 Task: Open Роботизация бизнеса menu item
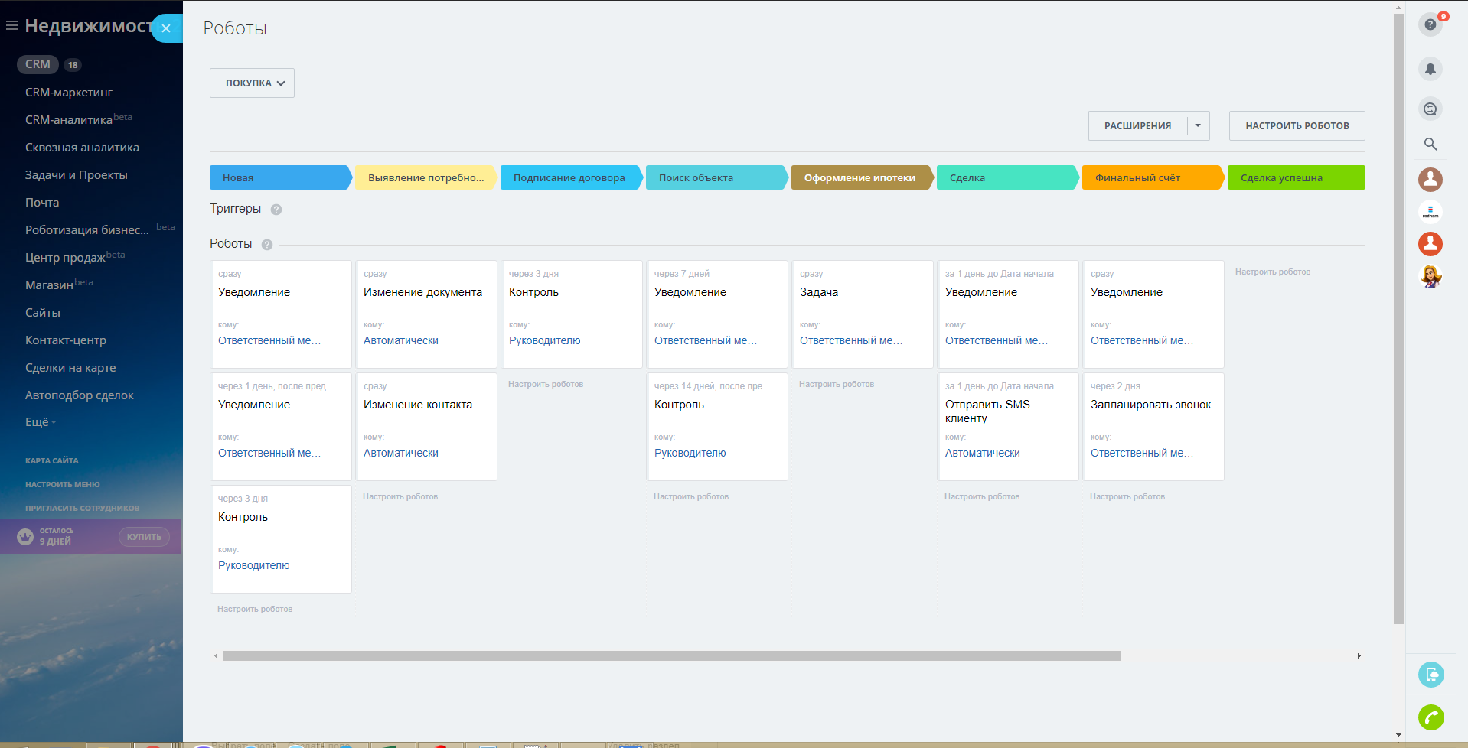point(87,230)
